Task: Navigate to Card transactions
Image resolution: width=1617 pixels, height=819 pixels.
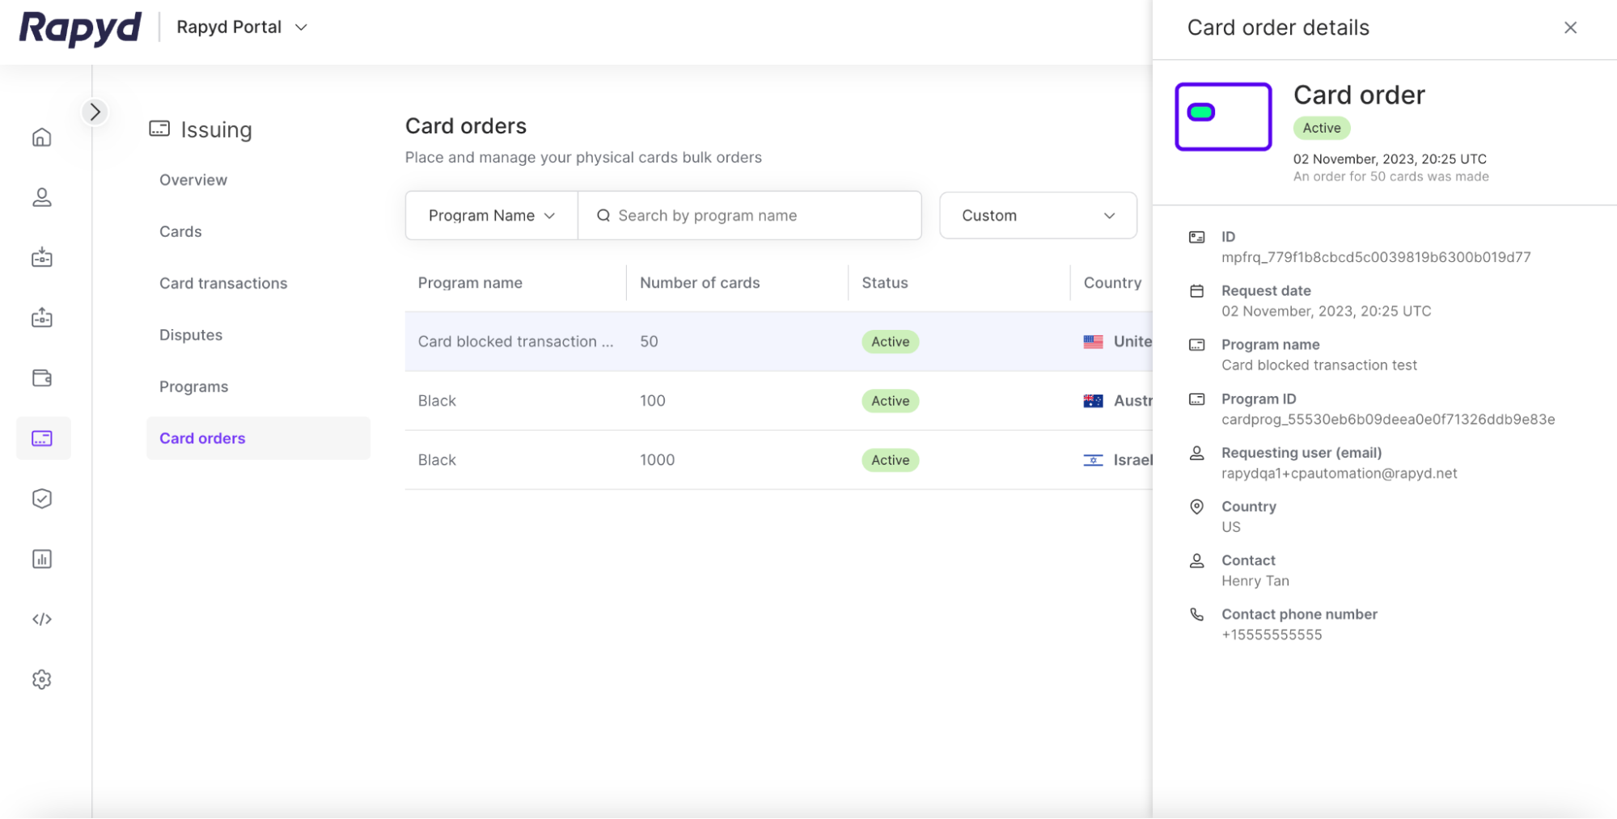Action: tap(223, 284)
